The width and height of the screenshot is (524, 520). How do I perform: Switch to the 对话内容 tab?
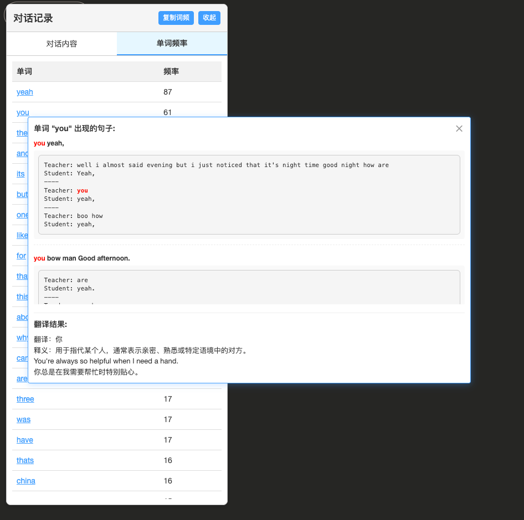[61, 44]
